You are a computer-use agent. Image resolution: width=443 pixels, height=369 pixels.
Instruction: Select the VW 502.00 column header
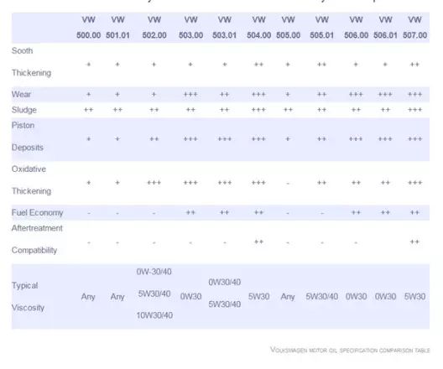[154, 28]
